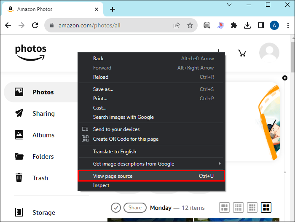
Task: Click the page vertical scrollbar thumb
Action: click(293, 56)
